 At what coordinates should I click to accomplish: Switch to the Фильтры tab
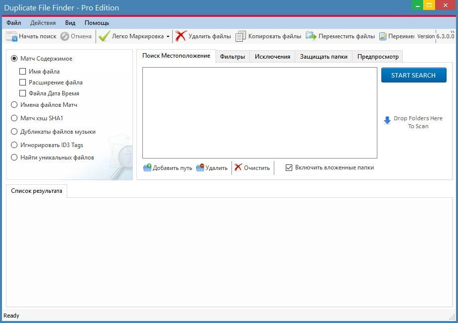tap(232, 57)
